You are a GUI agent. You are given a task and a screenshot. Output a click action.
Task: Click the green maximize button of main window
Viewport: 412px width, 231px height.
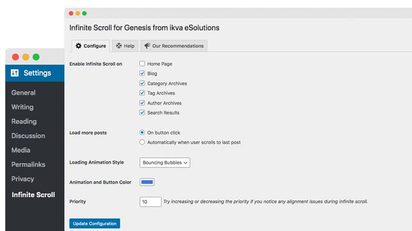click(84, 13)
